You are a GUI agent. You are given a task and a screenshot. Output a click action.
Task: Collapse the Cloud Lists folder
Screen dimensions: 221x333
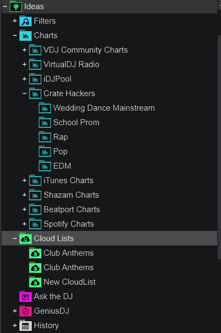tap(15, 238)
